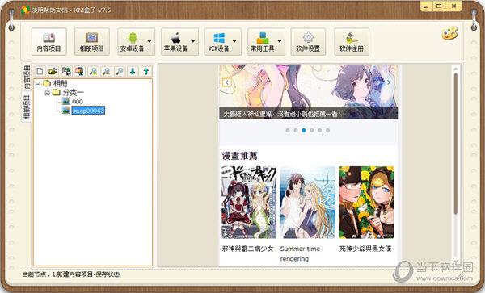Expand the 常用工具 dropdown arrow

pyautogui.click(x=280, y=41)
